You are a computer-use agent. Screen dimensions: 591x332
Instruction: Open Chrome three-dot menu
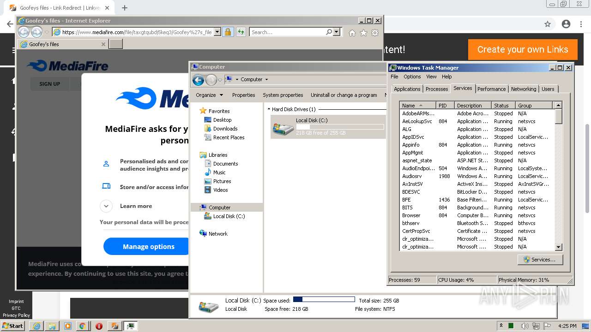[x=581, y=24]
